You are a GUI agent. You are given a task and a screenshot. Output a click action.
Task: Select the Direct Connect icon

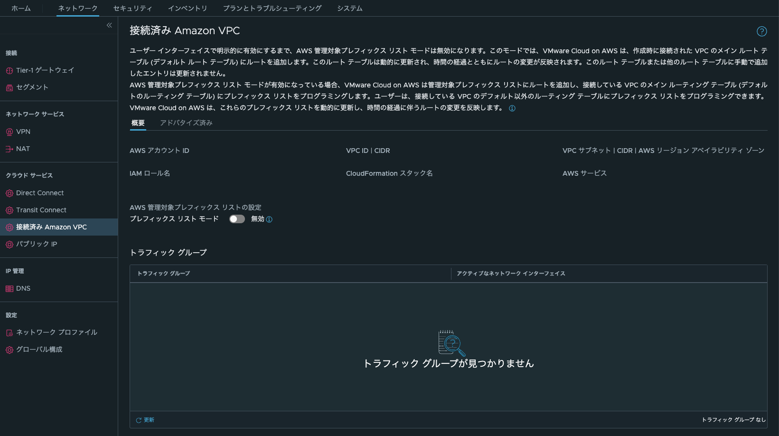(x=9, y=193)
